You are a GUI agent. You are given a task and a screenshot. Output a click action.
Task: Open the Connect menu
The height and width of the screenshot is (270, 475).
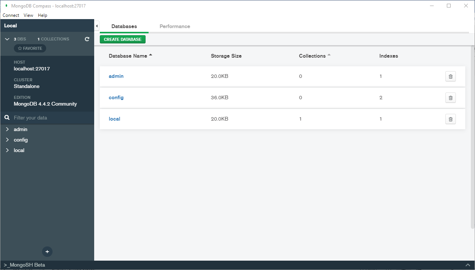pos(11,15)
